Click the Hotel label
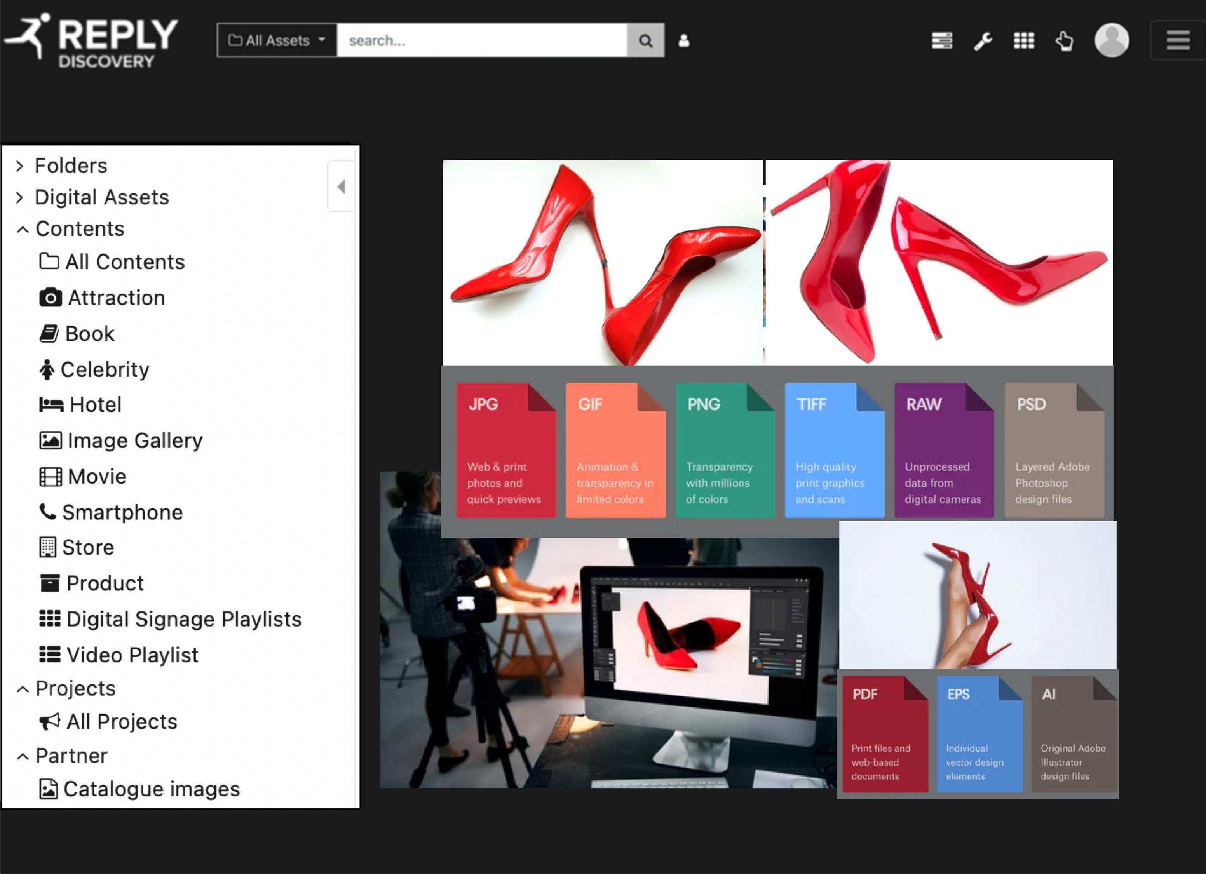1206x874 pixels. (x=96, y=405)
